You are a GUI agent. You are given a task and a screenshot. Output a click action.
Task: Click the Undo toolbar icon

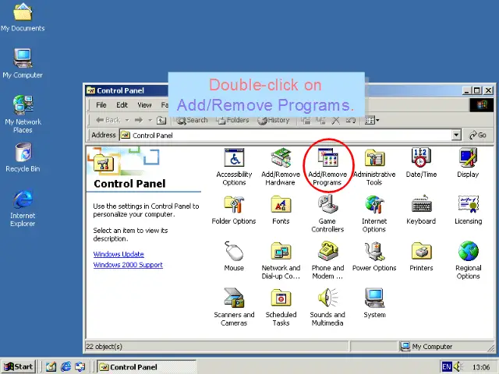351,120
